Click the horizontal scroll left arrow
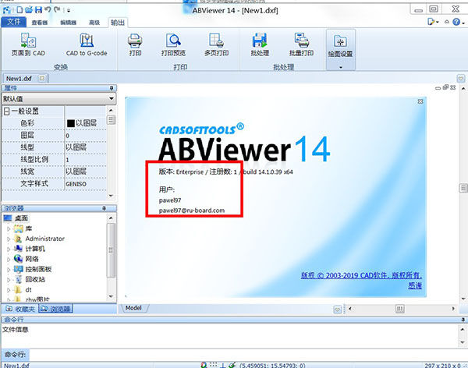Screen dimensions: 468x368 [349, 309]
